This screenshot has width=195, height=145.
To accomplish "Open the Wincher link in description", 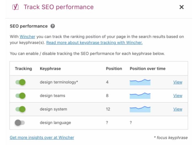I will tap(28, 37).
